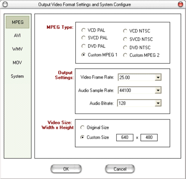186x179 pixels.
Task: Open the Audio Bitrate dropdown
Action: 158,103
